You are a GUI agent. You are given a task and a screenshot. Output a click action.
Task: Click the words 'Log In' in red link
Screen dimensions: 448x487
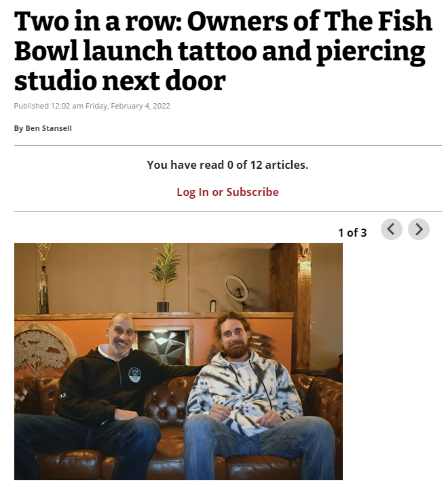coord(193,192)
